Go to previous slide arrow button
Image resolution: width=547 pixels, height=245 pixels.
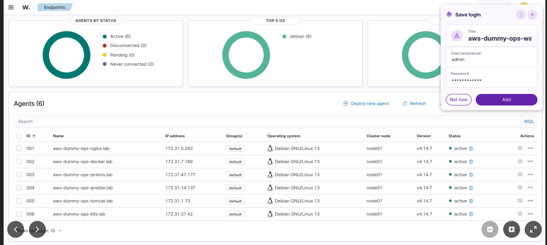[16, 229]
